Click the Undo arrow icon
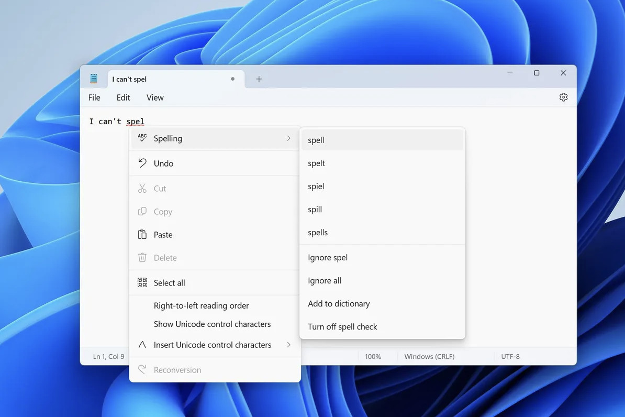The image size is (625, 417). tap(142, 163)
